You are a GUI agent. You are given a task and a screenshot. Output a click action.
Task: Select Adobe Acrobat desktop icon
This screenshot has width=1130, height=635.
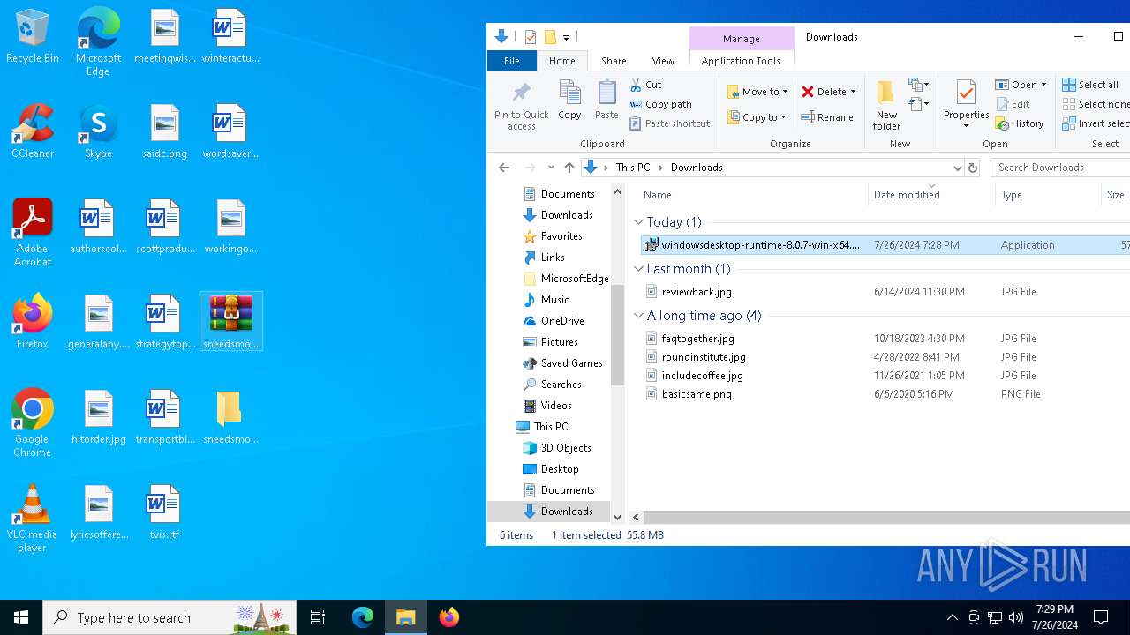33,233
